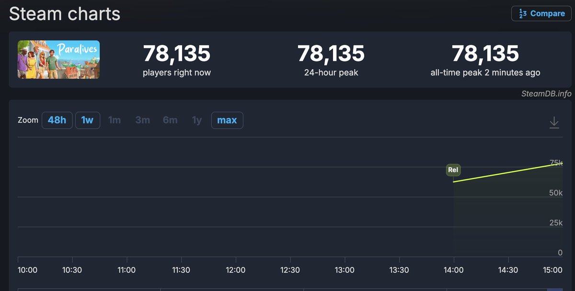Click the 50k y-axis label

556,192
